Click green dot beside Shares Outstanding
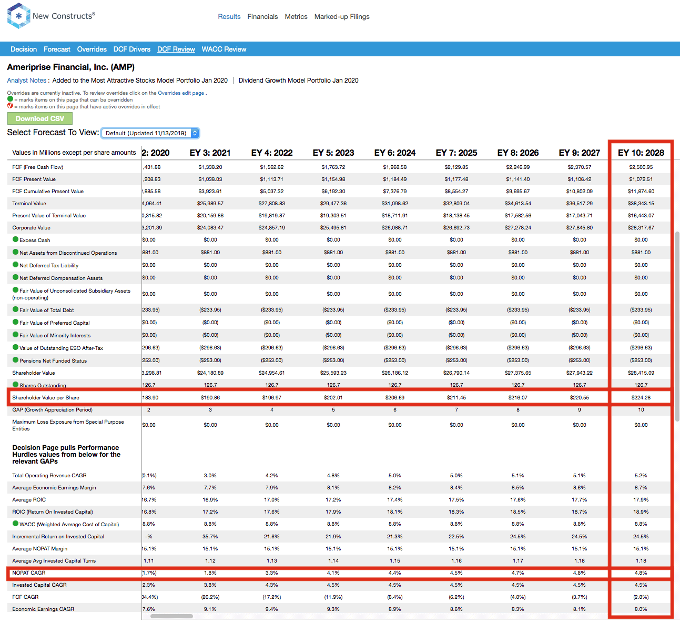Screen dimensions: 680x622 click(15, 385)
